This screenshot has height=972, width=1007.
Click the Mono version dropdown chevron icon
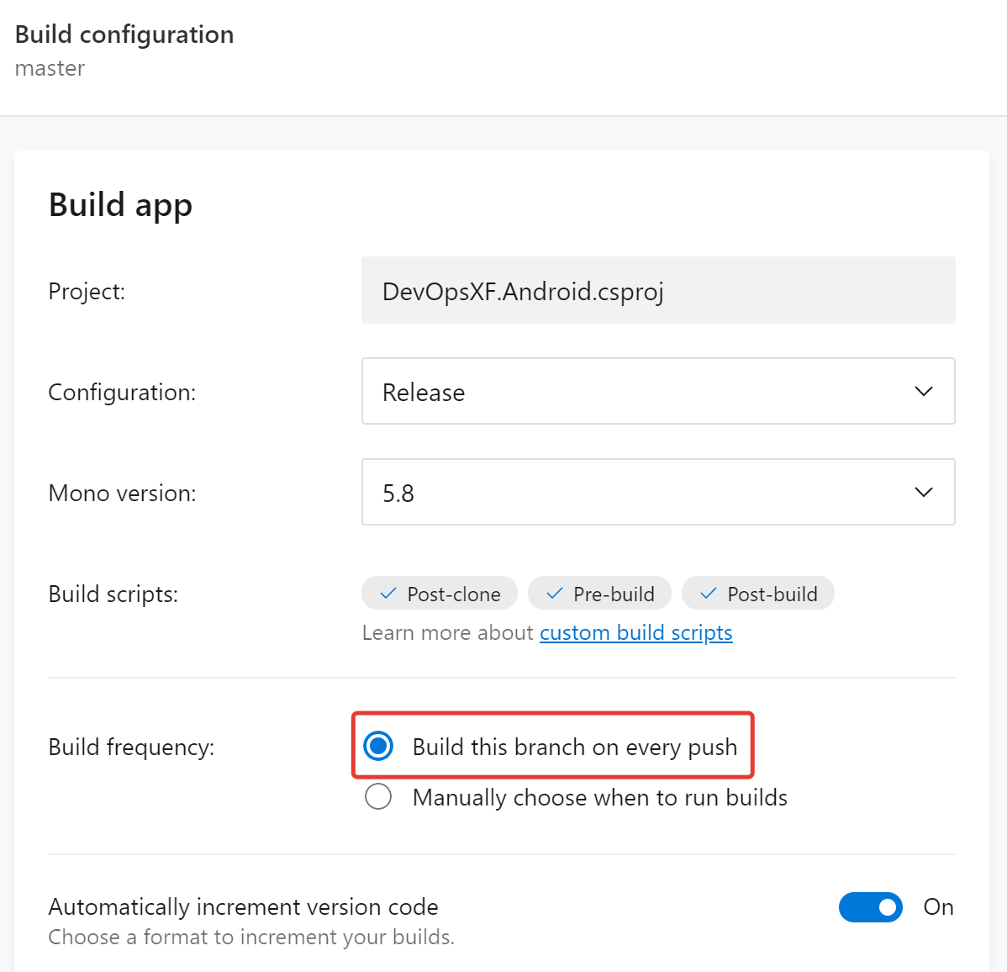click(x=923, y=492)
